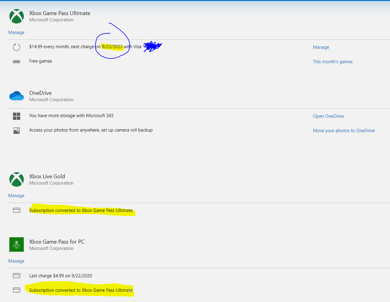Click the OneDrive heading text
The height and width of the screenshot is (302, 390).
[40, 93]
